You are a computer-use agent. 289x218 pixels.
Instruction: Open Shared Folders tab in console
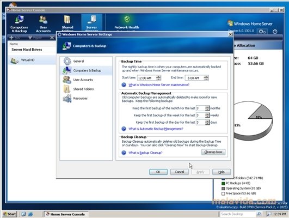coord(67,23)
